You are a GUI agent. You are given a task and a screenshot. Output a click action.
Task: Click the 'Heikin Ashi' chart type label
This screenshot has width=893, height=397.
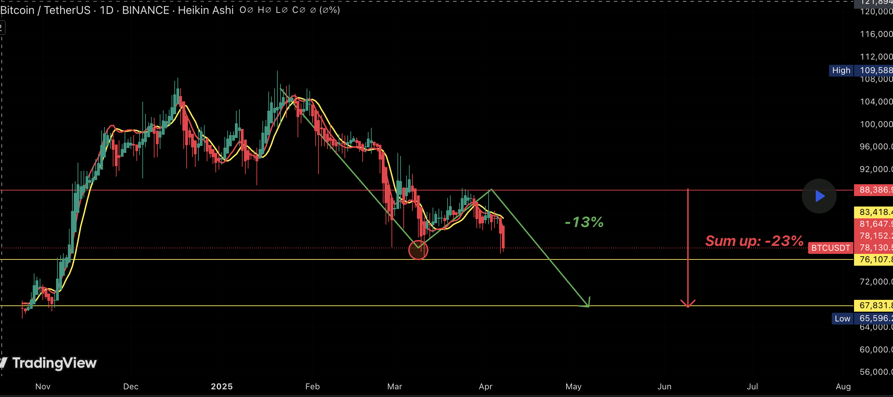[x=206, y=10]
